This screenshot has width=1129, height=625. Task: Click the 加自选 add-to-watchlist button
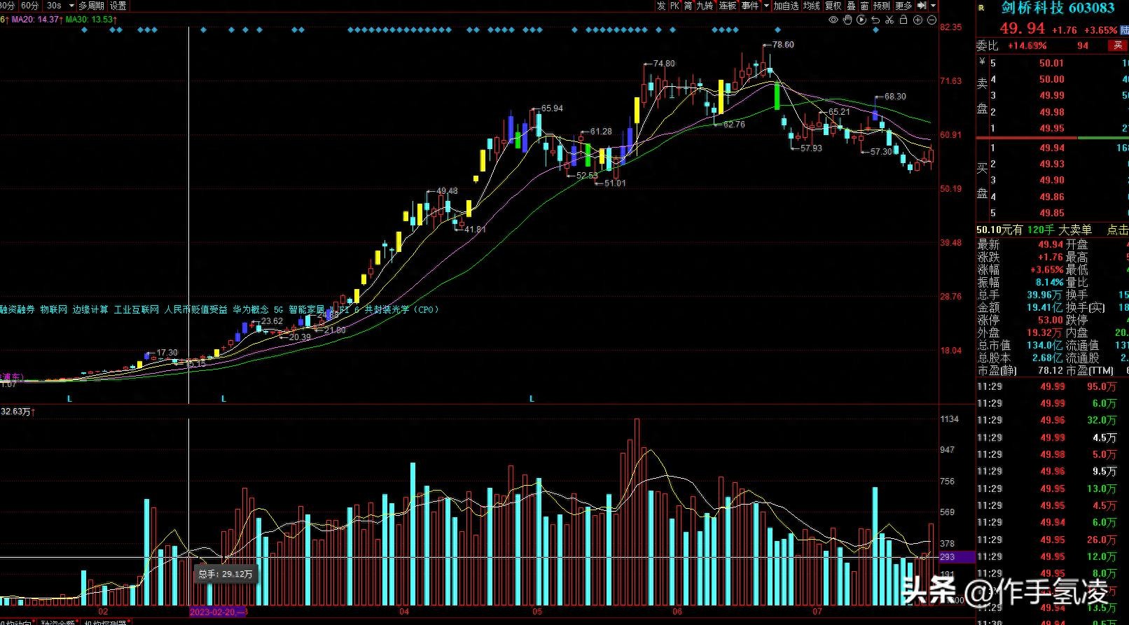(786, 6)
